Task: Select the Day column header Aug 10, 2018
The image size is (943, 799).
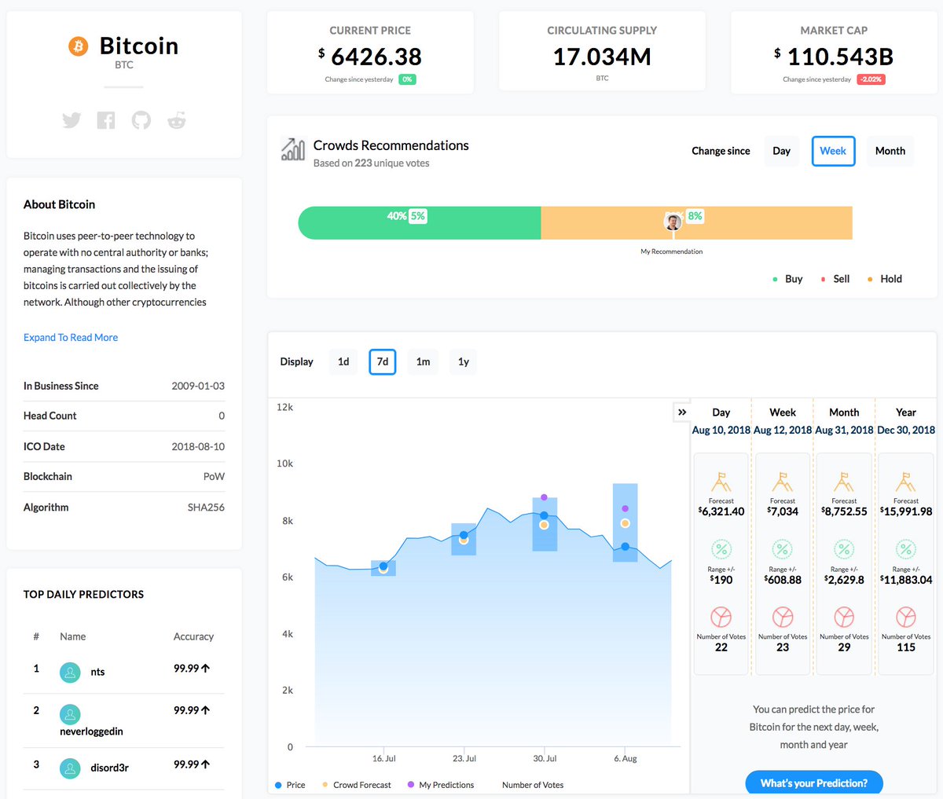Action: coord(721,430)
